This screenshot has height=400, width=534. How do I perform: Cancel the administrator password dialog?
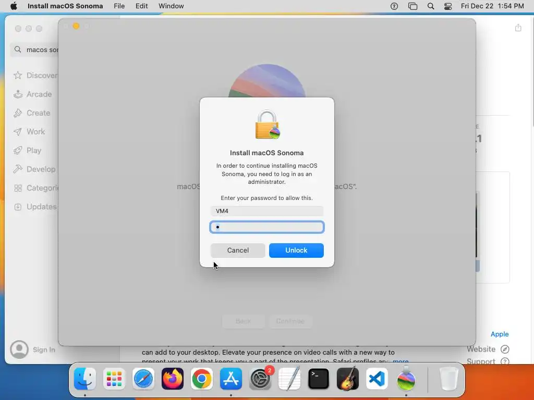point(238,251)
